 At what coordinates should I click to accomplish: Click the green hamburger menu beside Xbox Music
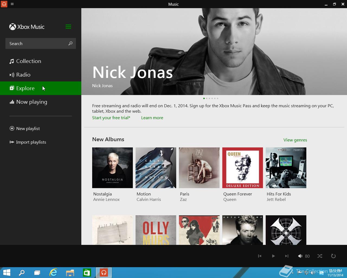[x=68, y=27]
